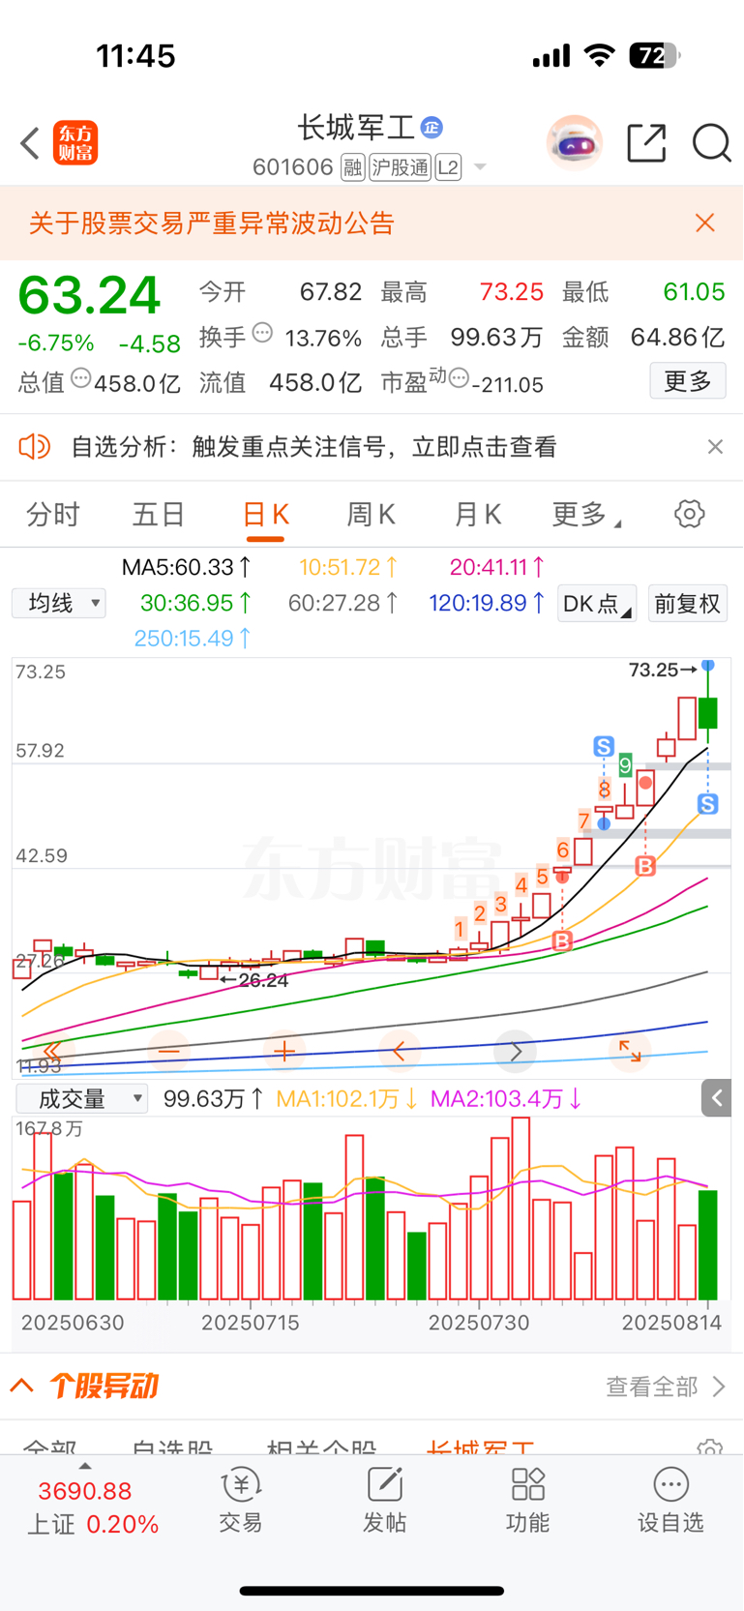
Task: Tap the 前复权 button
Action: (687, 604)
